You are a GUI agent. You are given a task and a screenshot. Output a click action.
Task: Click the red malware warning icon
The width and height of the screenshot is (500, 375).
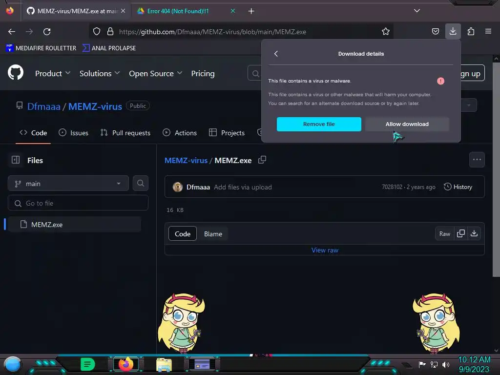coord(441,81)
